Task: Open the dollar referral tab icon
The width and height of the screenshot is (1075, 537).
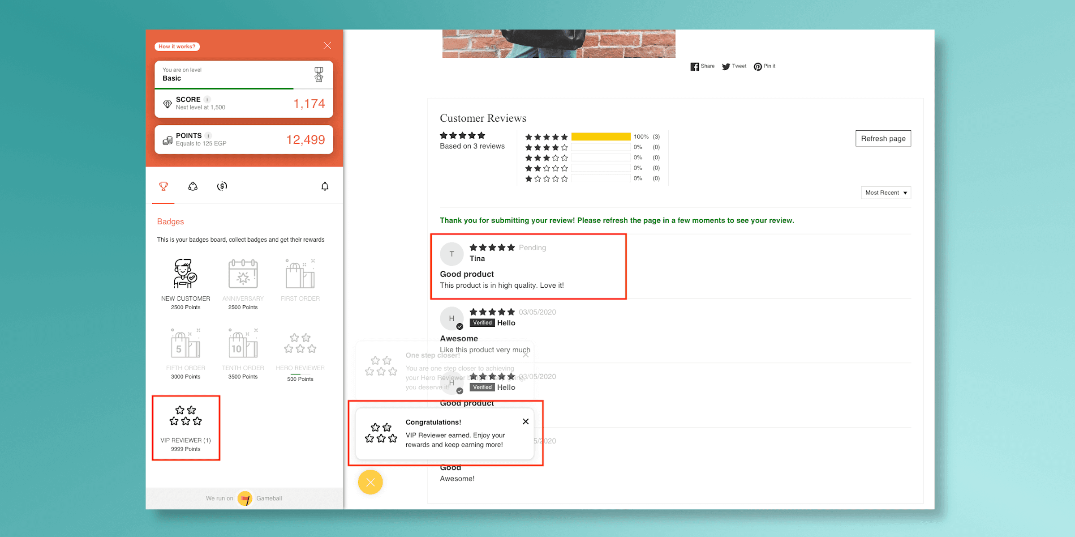Action: 222,186
